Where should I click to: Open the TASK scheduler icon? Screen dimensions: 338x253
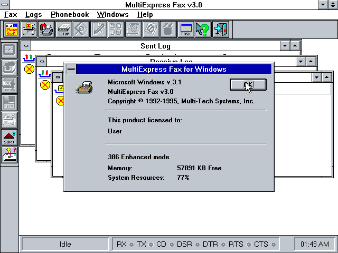point(186,30)
